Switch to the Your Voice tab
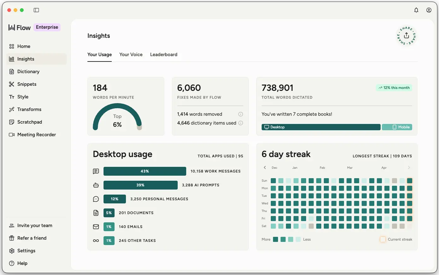 click(x=131, y=55)
